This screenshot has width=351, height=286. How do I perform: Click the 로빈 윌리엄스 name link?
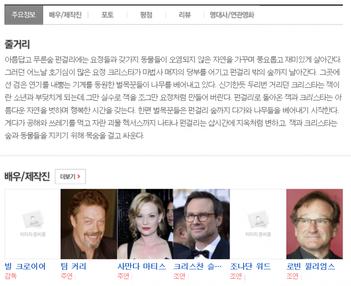[311, 266]
